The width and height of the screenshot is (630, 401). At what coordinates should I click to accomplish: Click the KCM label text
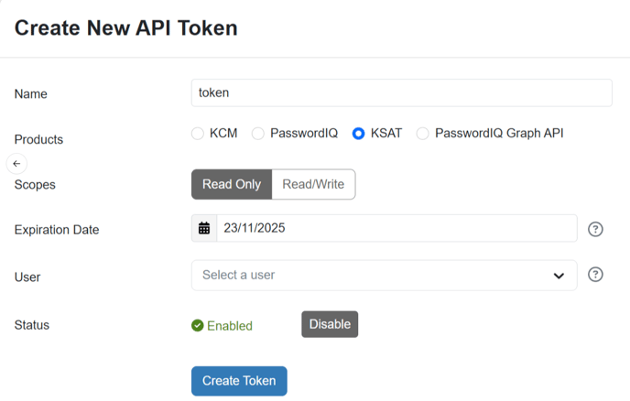223,133
